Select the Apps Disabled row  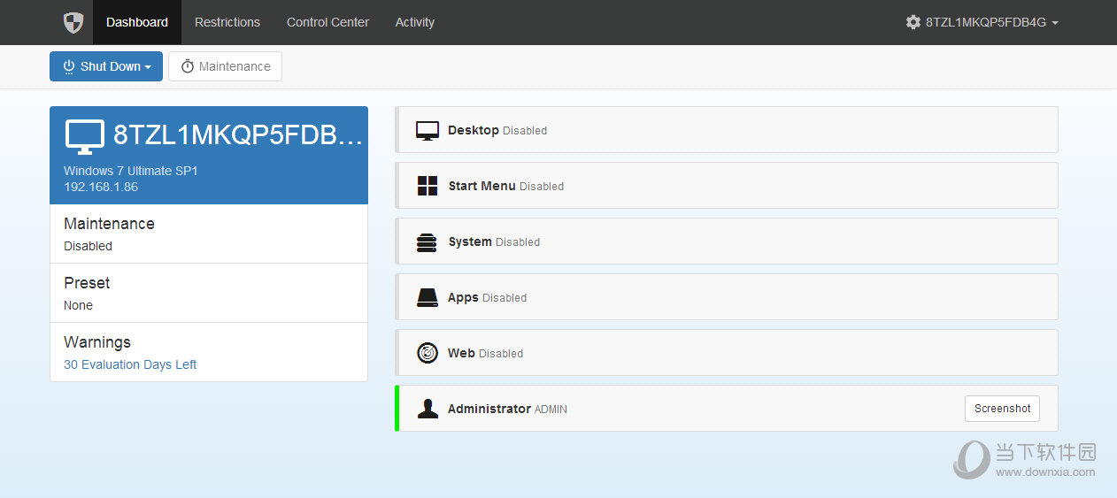pos(727,297)
